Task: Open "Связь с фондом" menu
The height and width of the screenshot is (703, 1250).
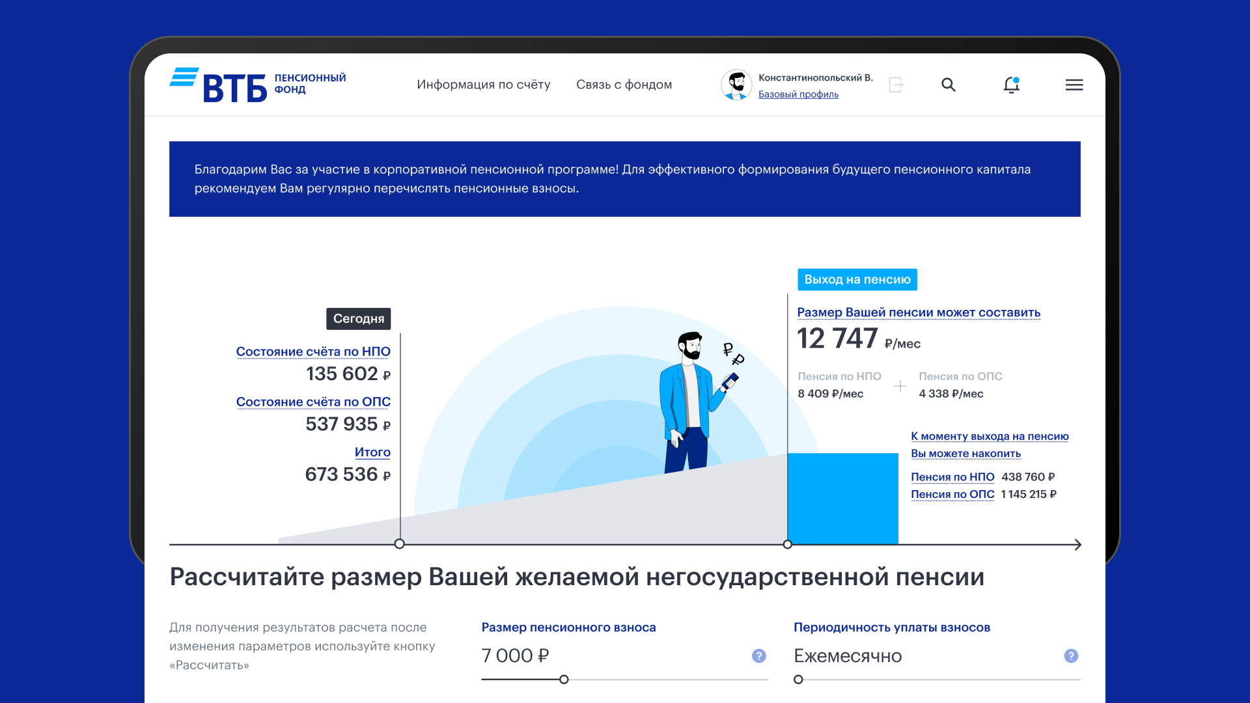Action: click(624, 85)
